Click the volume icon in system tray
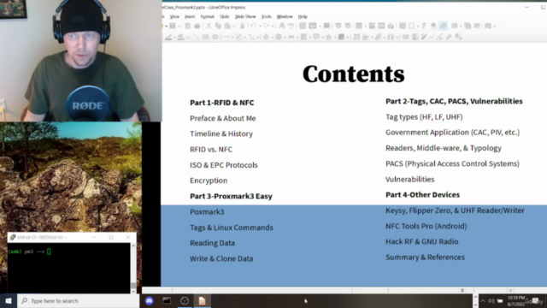The width and height of the screenshot is (547, 308). pyautogui.click(x=491, y=301)
